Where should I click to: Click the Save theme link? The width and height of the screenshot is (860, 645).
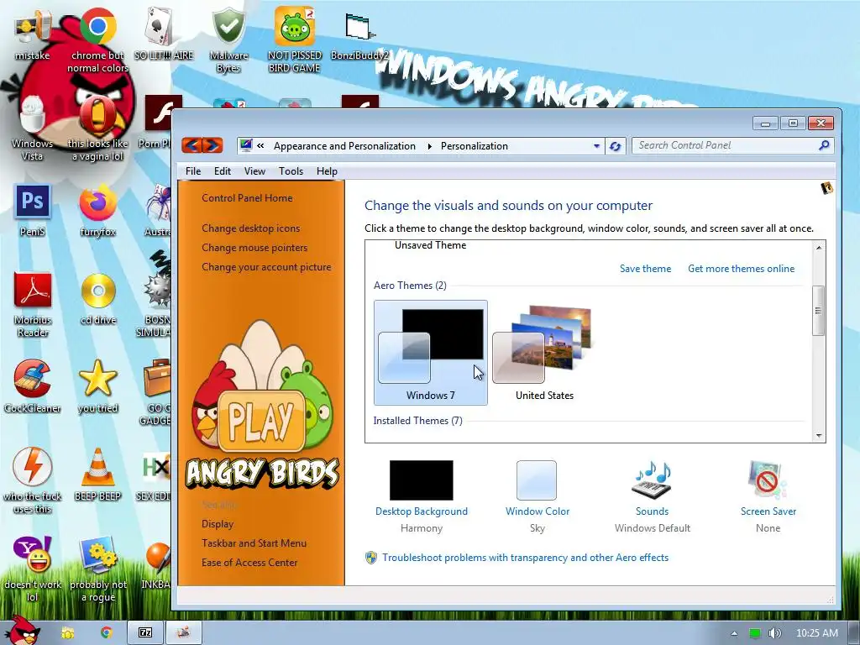click(645, 269)
